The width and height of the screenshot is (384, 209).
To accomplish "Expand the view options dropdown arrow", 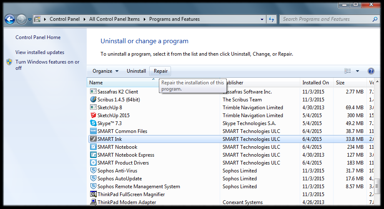I will point(357,71).
